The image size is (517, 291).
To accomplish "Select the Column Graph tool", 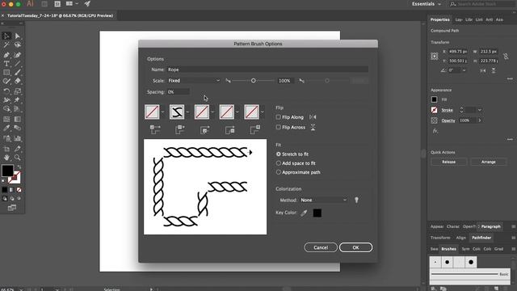I will click(x=18, y=138).
